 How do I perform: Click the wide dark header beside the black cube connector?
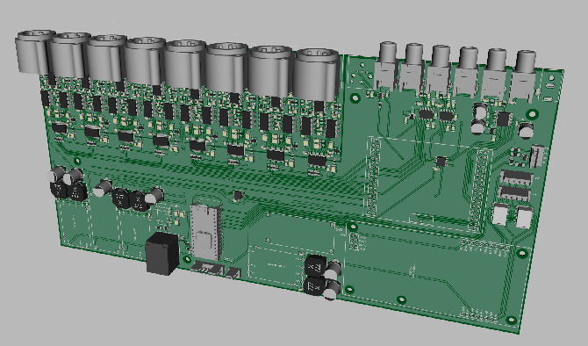(x=207, y=268)
